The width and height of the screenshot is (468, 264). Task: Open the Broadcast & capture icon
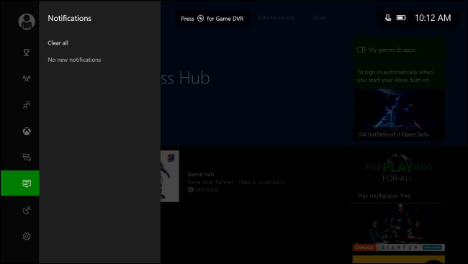(x=27, y=210)
